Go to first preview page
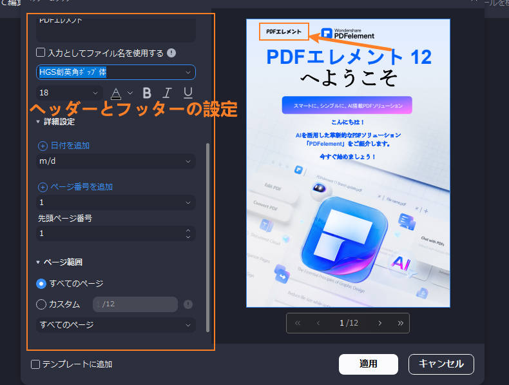This screenshot has width=509, height=385. point(298,323)
